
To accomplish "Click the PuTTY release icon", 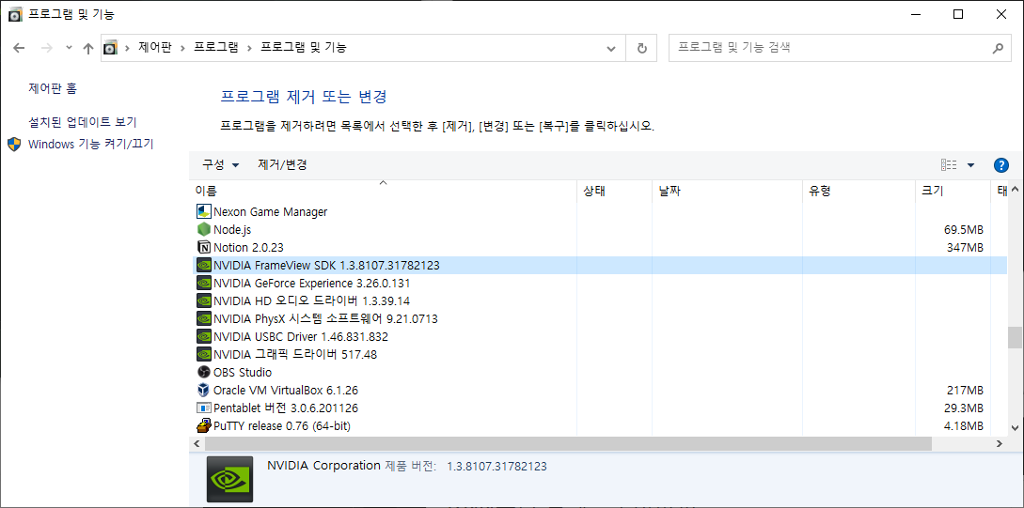I will [204, 425].
